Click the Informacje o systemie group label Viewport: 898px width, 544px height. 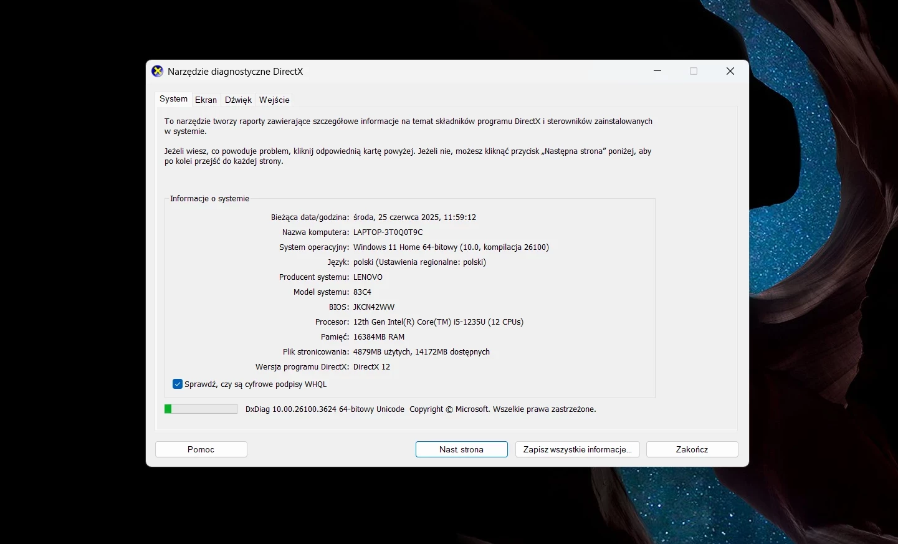[209, 198]
